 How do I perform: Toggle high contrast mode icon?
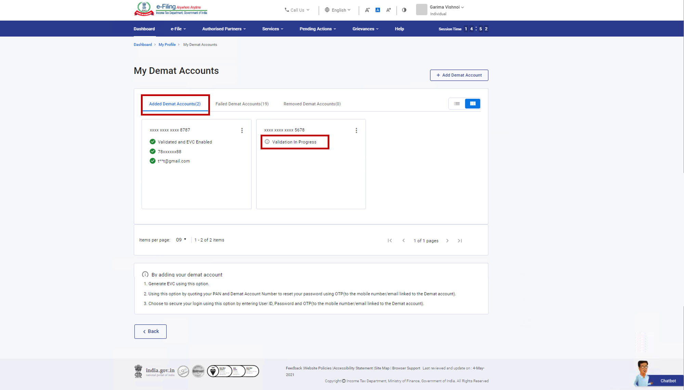404,10
